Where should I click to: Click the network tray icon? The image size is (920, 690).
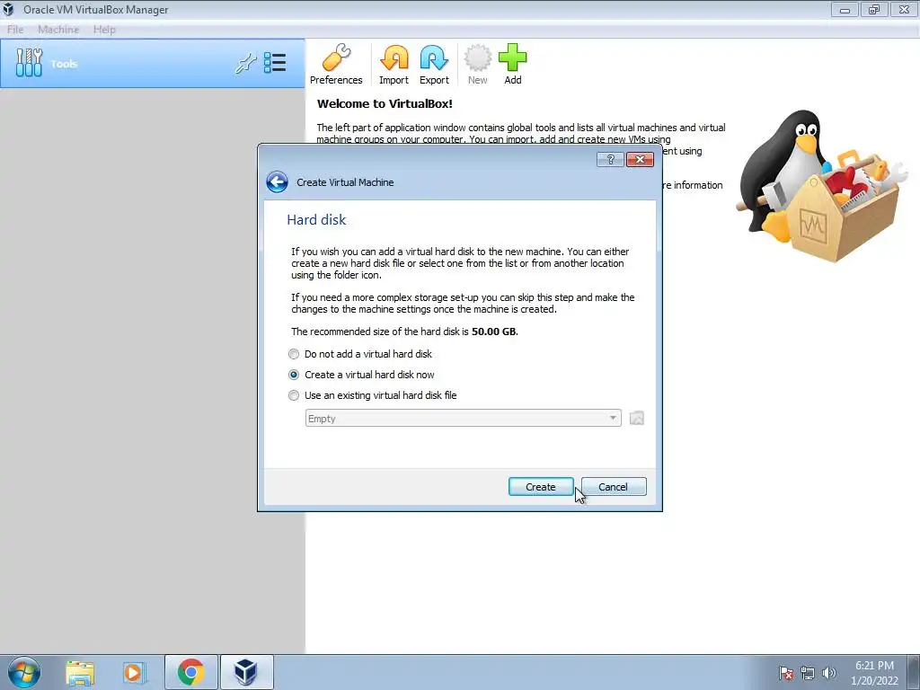tap(808, 673)
